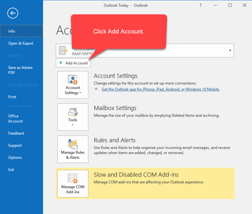Open the Support page
This screenshot has height=214, width=252.
point(15,145)
